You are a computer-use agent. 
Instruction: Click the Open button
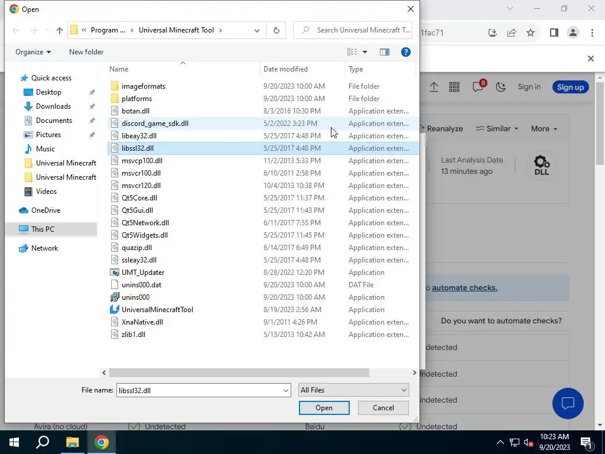[x=324, y=408]
